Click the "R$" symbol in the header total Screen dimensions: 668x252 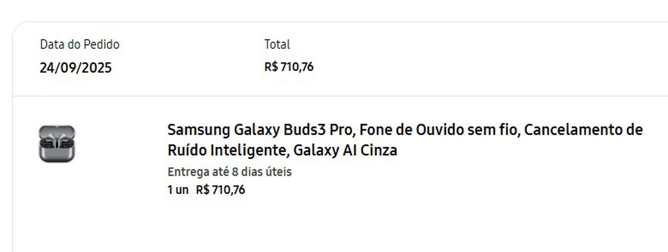tap(271, 67)
